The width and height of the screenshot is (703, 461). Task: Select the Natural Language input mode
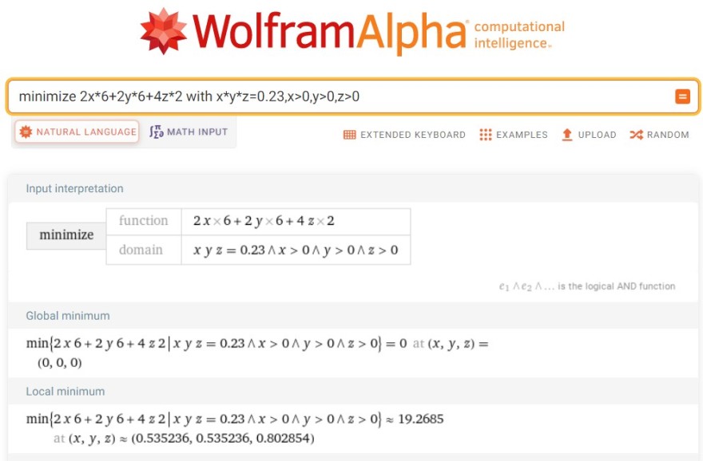click(77, 132)
